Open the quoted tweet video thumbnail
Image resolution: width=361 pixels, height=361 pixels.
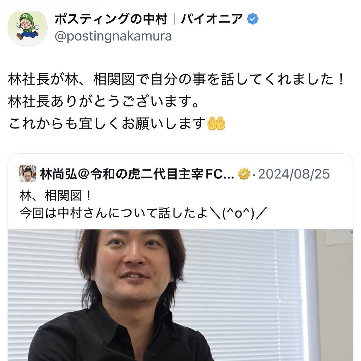coord(180,295)
